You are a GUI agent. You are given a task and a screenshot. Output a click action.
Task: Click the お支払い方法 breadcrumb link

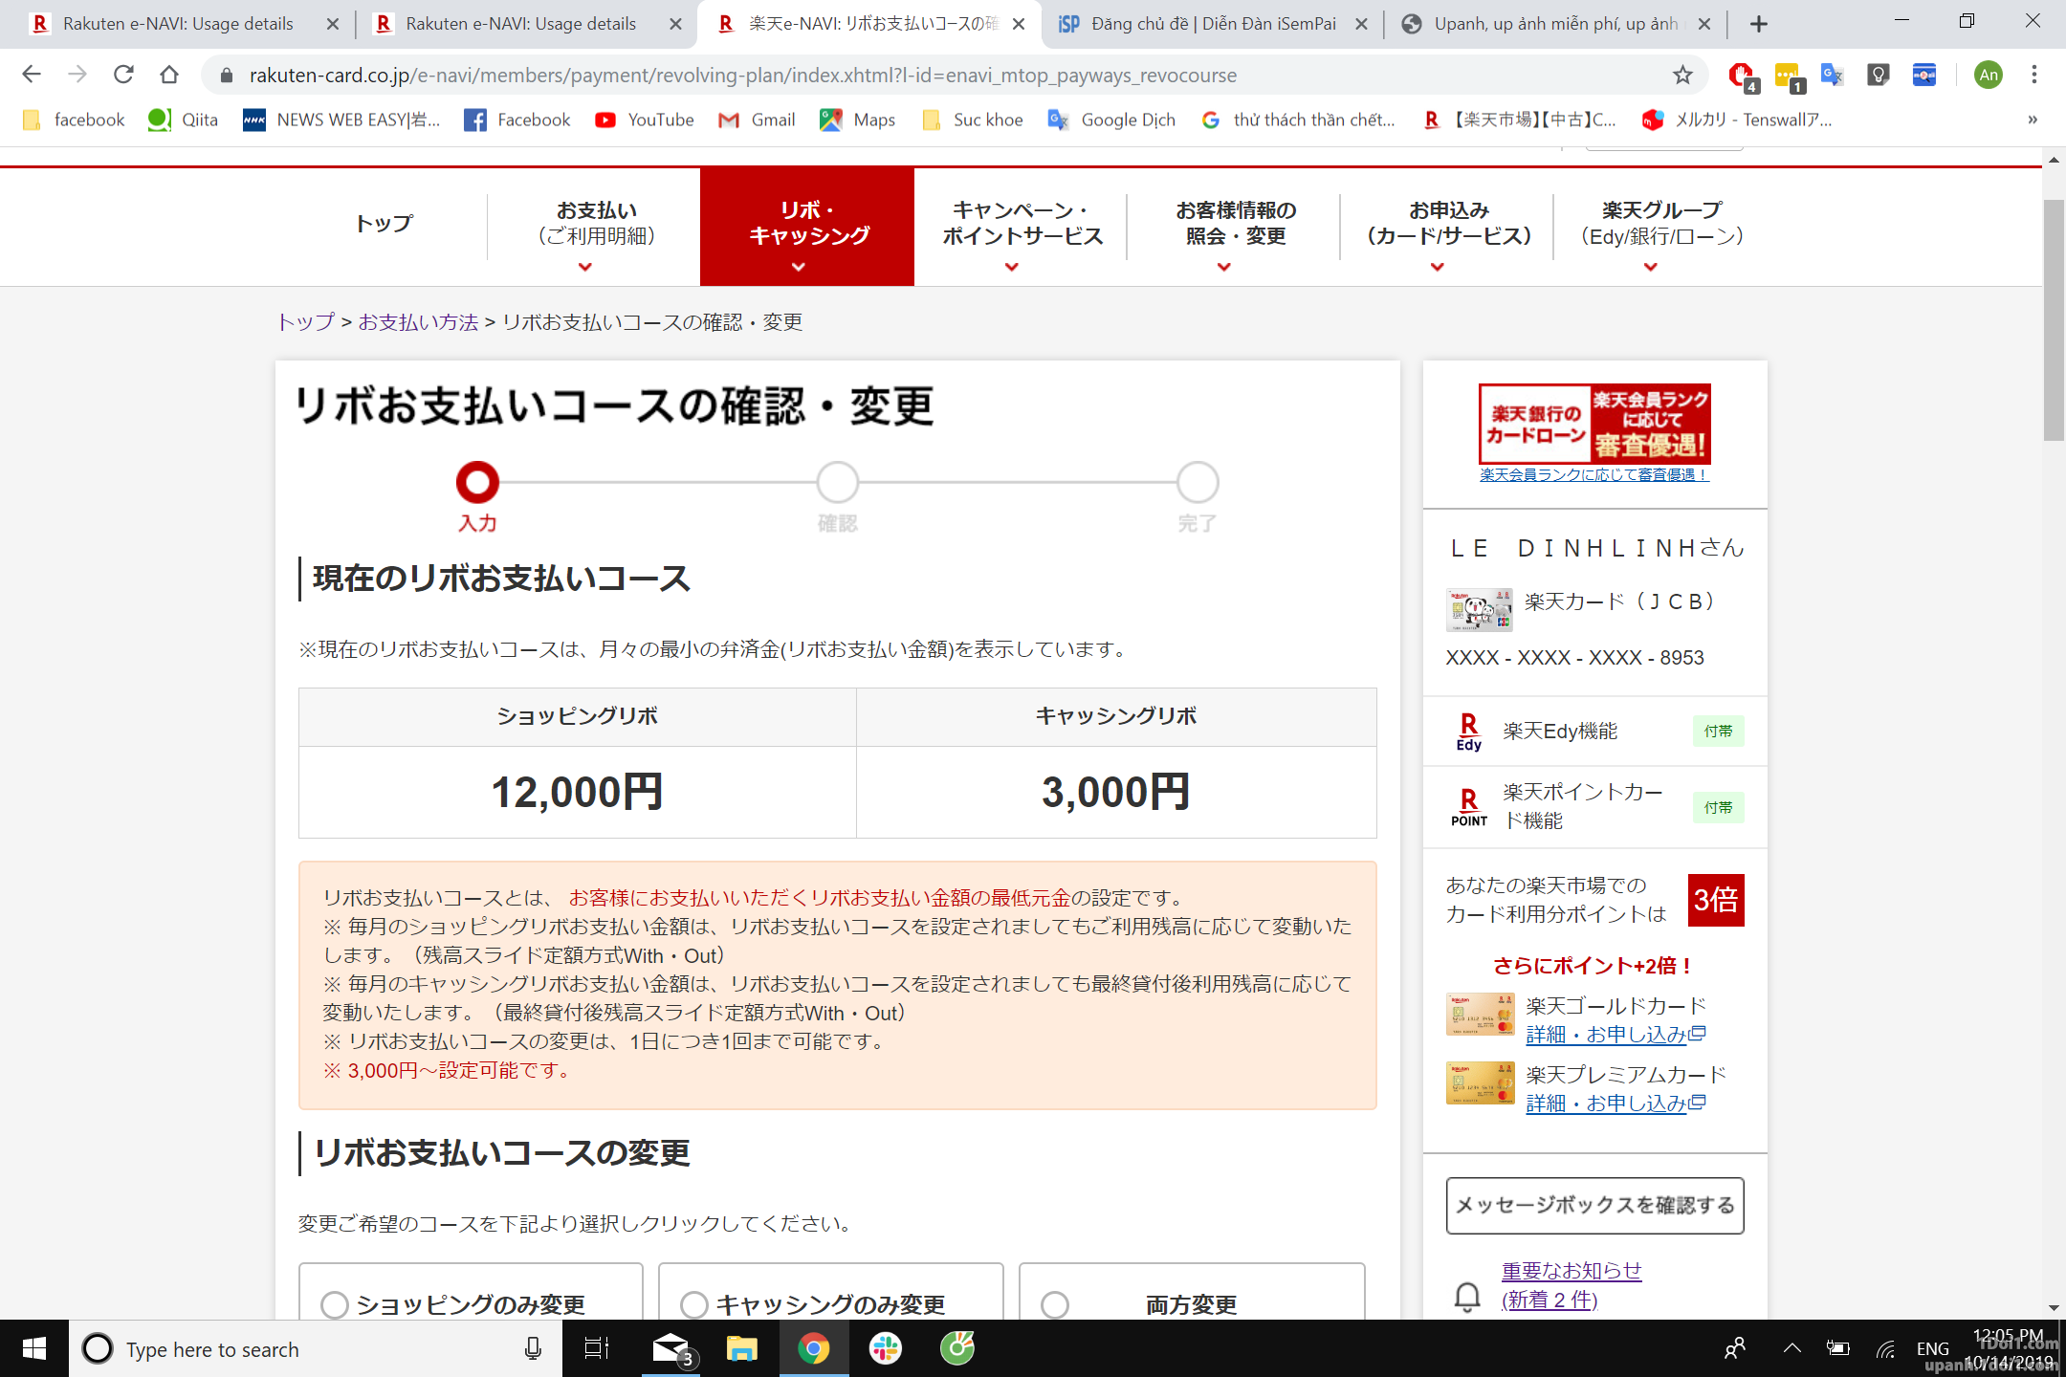[x=418, y=322]
